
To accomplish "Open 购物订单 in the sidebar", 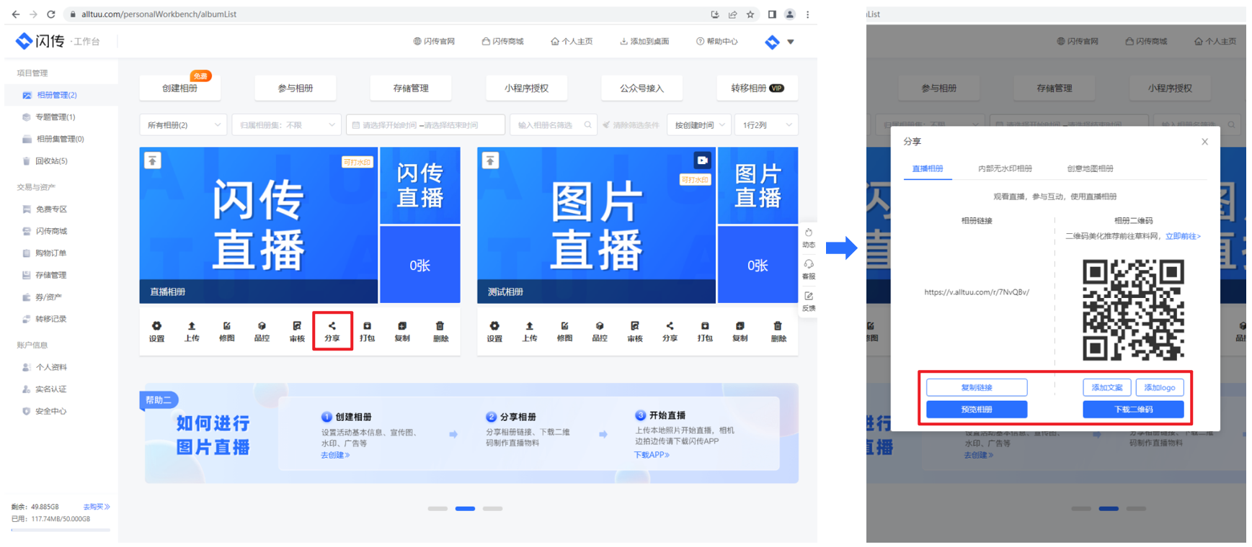I will tap(51, 253).
